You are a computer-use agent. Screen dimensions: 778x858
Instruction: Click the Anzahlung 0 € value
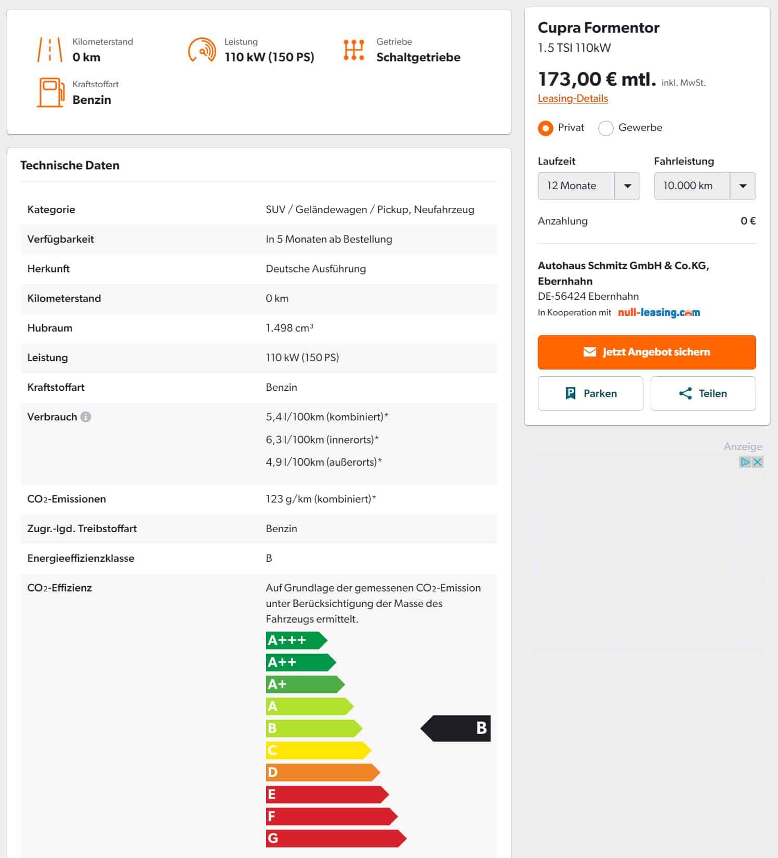748,221
